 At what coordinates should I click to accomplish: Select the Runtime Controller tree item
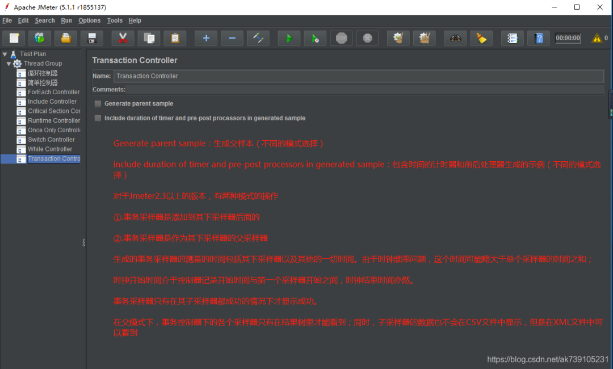click(x=54, y=120)
